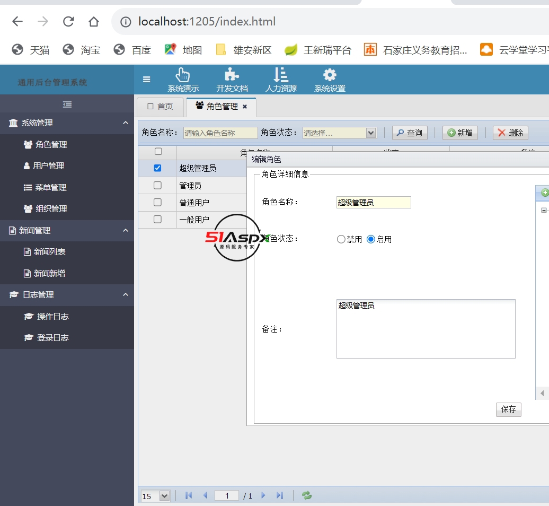View site information icon in address bar

(x=126, y=22)
